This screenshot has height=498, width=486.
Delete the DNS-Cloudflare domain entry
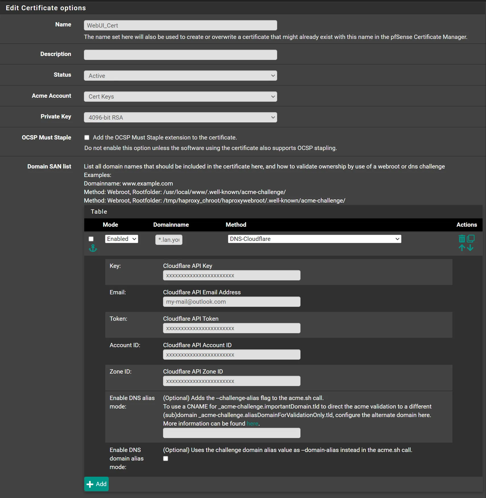[462, 239]
